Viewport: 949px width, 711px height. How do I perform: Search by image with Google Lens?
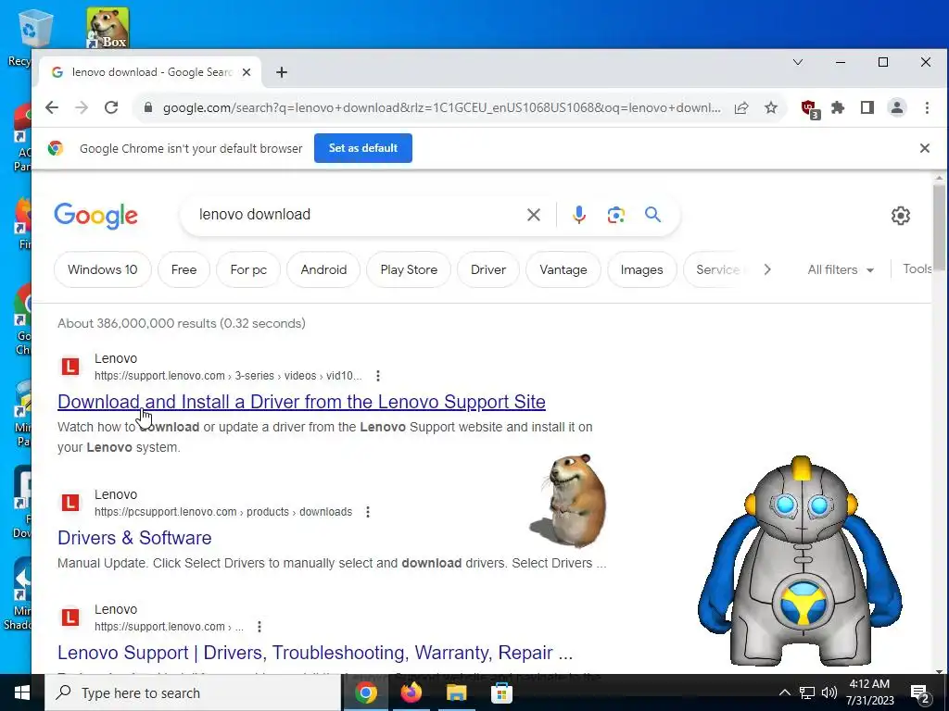616,215
